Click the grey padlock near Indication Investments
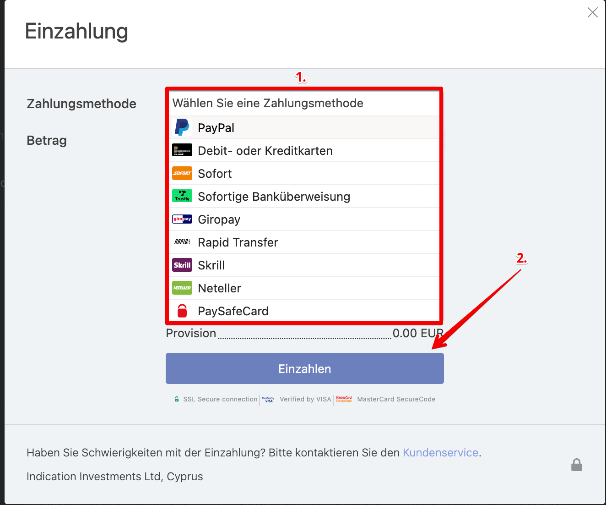This screenshot has height=505, width=606. pyautogui.click(x=576, y=465)
